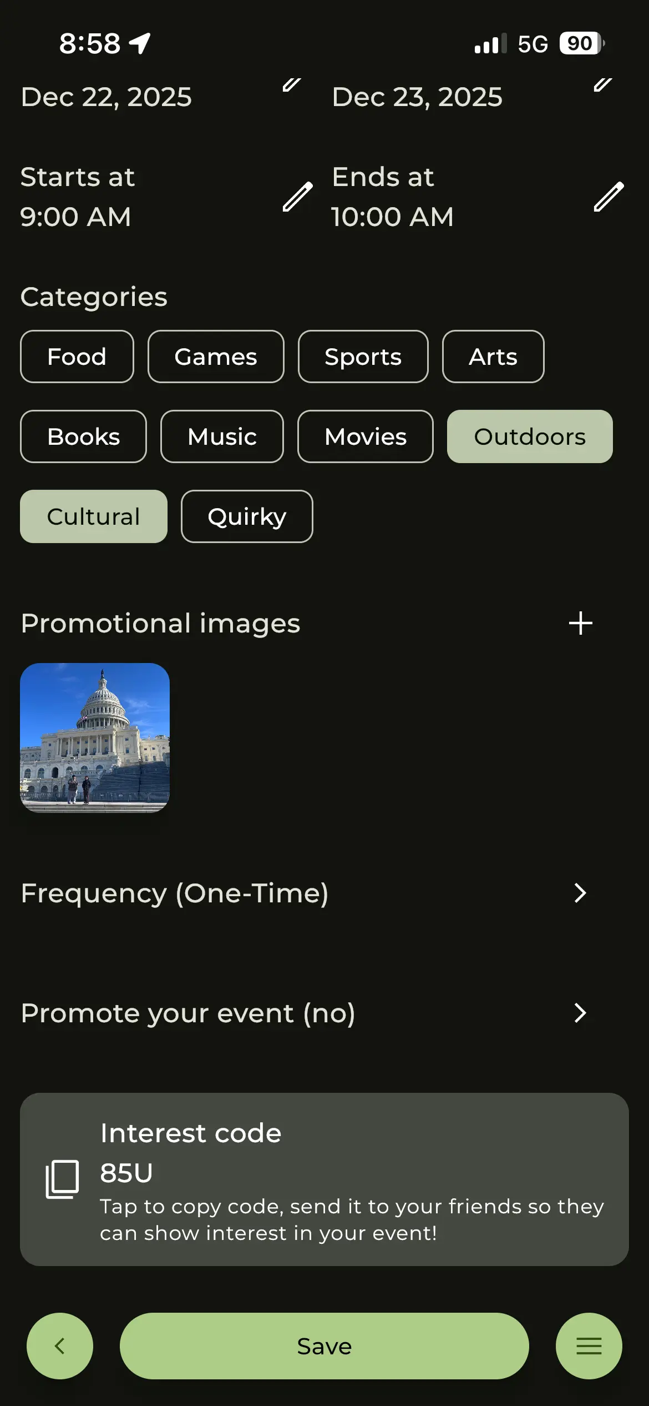Screen dimensions: 649x1406
Task: Open the Capitol promotional image thumbnail
Action: tap(95, 738)
